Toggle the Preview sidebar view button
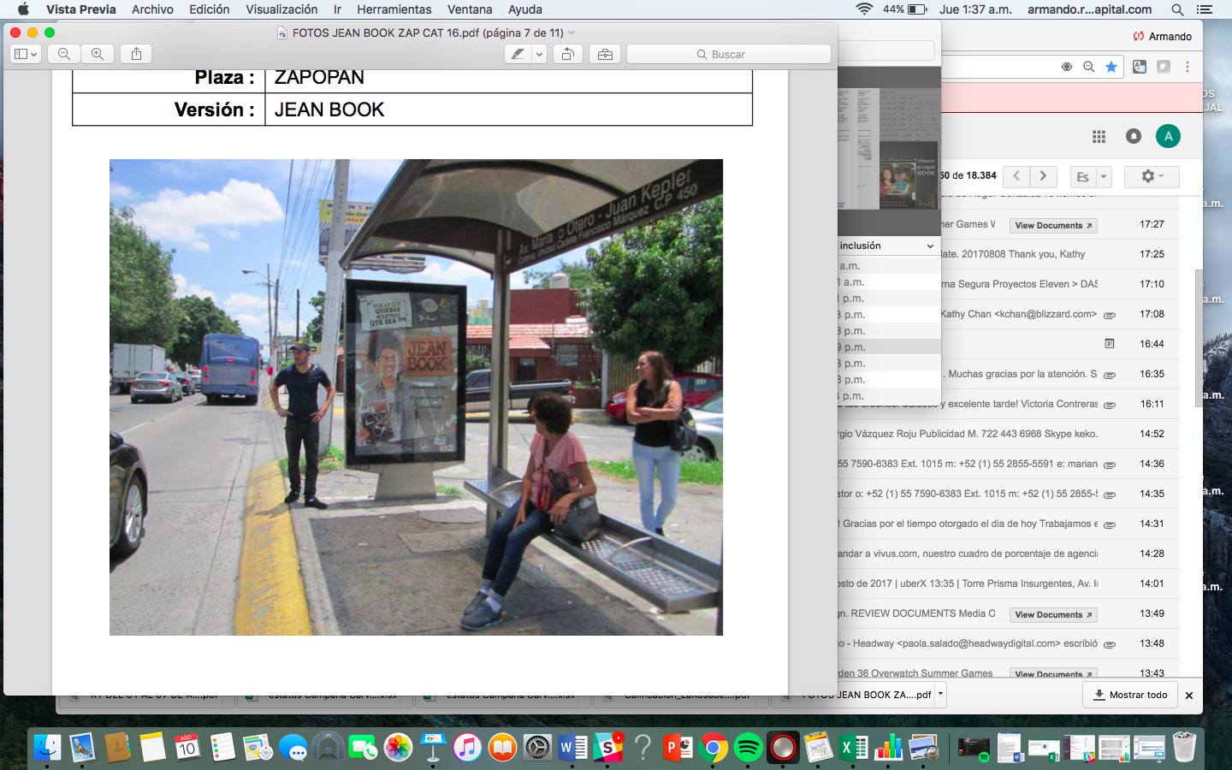This screenshot has height=770, width=1232. click(26, 54)
